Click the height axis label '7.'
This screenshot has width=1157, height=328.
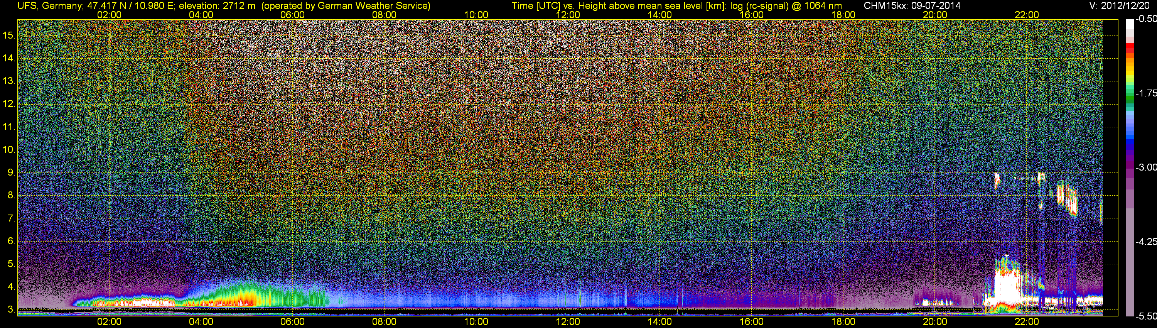[11, 218]
